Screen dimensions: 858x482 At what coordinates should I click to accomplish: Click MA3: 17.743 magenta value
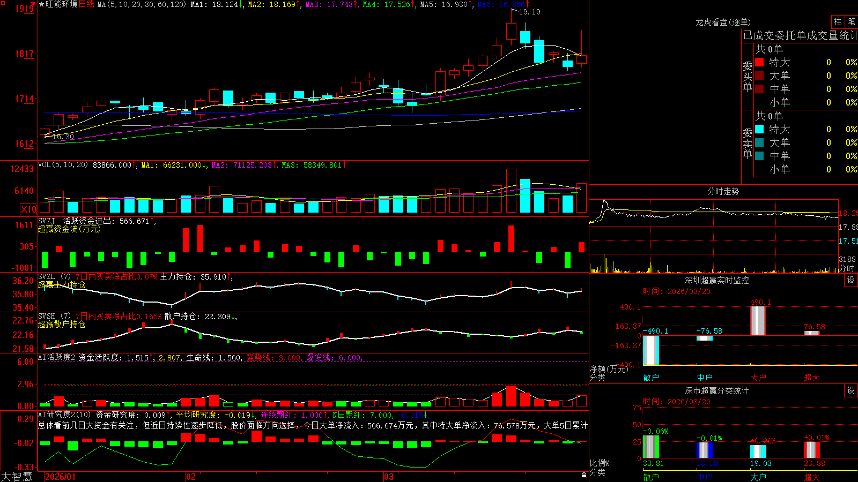click(331, 4)
